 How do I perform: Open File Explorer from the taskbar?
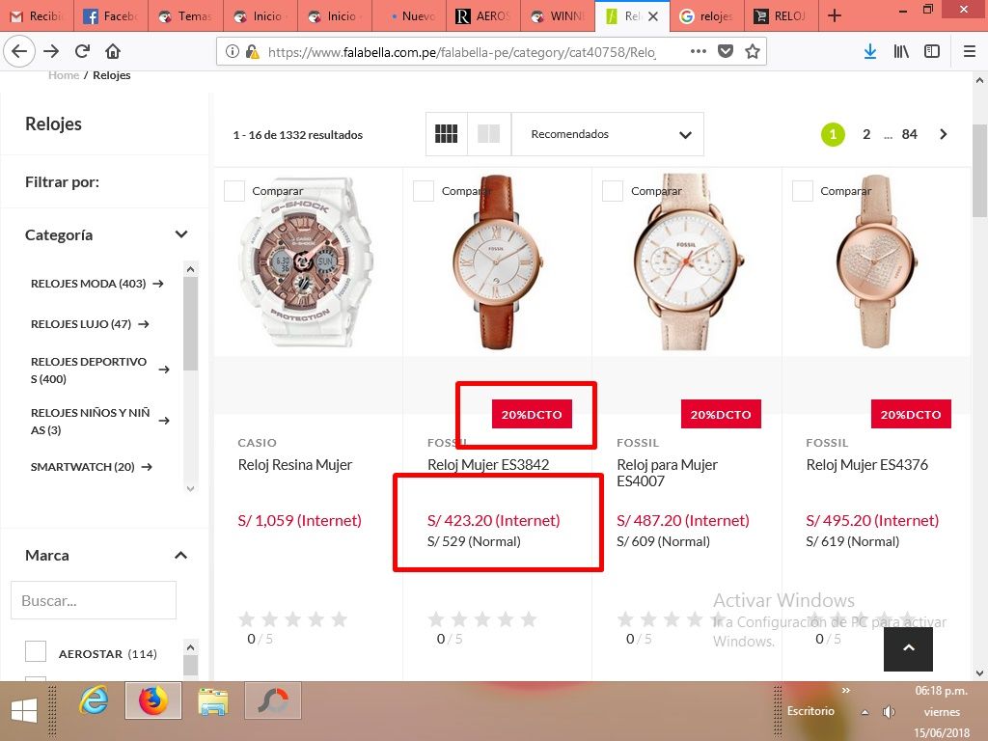click(x=213, y=701)
